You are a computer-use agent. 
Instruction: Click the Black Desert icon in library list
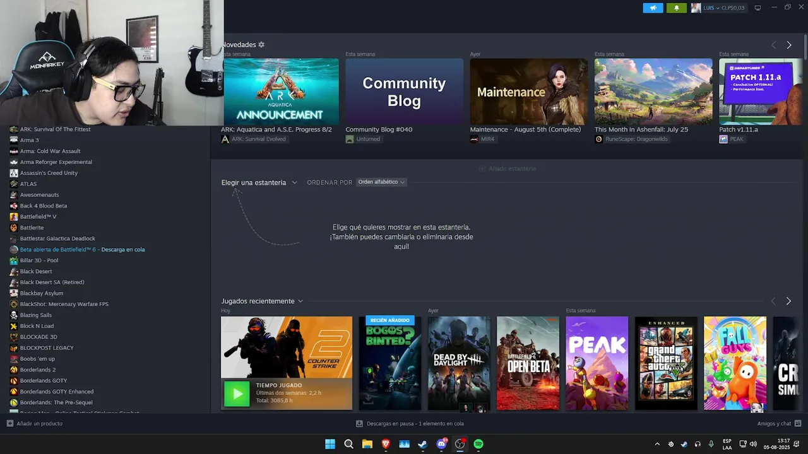click(x=14, y=271)
